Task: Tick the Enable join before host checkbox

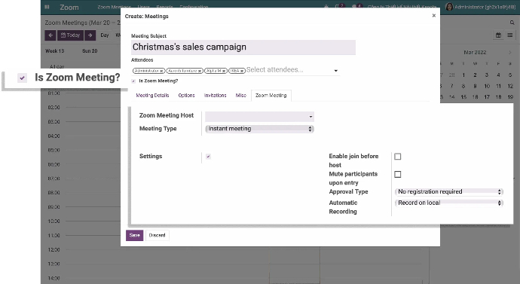Action: pos(398,157)
